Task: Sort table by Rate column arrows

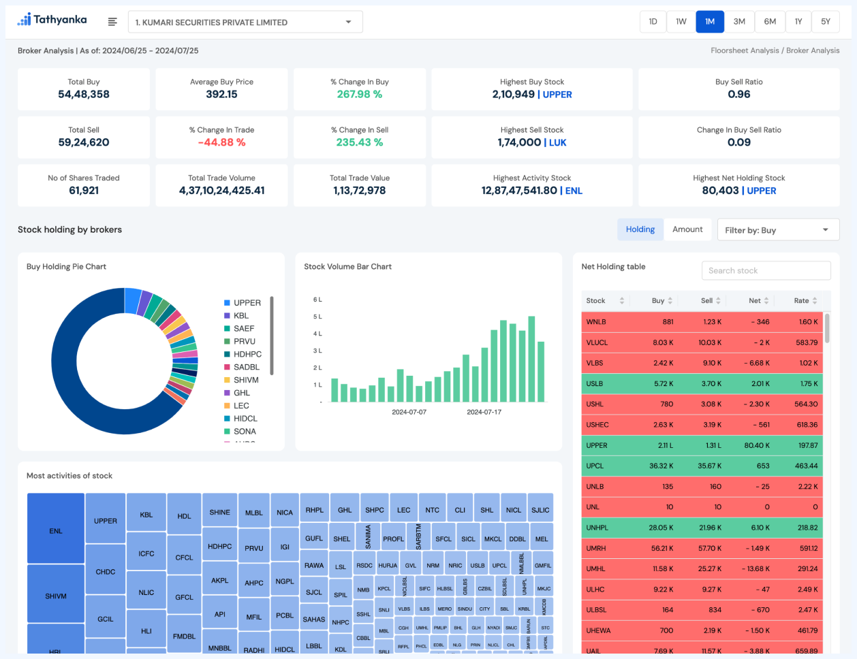Action: (814, 301)
